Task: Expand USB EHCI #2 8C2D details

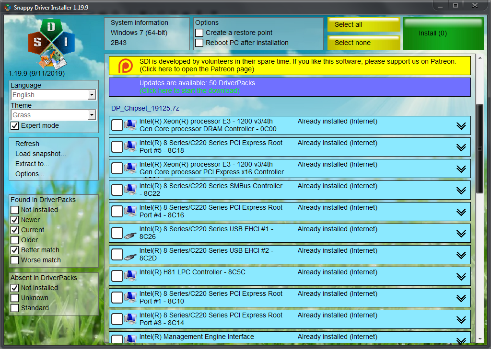Action: click(x=461, y=255)
